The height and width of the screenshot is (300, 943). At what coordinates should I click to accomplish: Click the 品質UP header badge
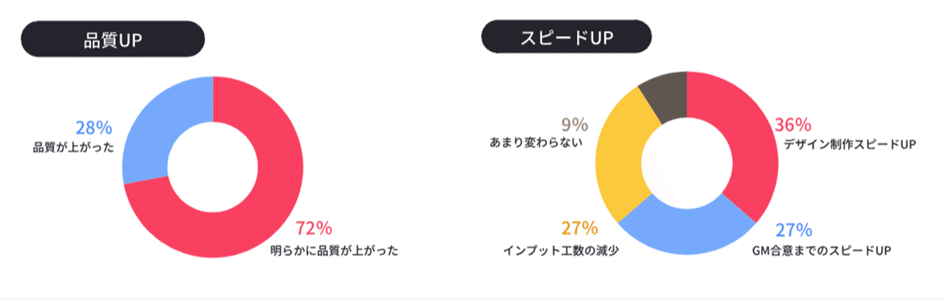113,39
